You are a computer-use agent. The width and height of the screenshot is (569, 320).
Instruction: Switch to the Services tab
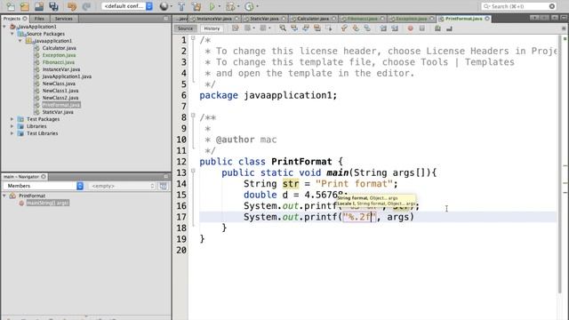(63, 19)
